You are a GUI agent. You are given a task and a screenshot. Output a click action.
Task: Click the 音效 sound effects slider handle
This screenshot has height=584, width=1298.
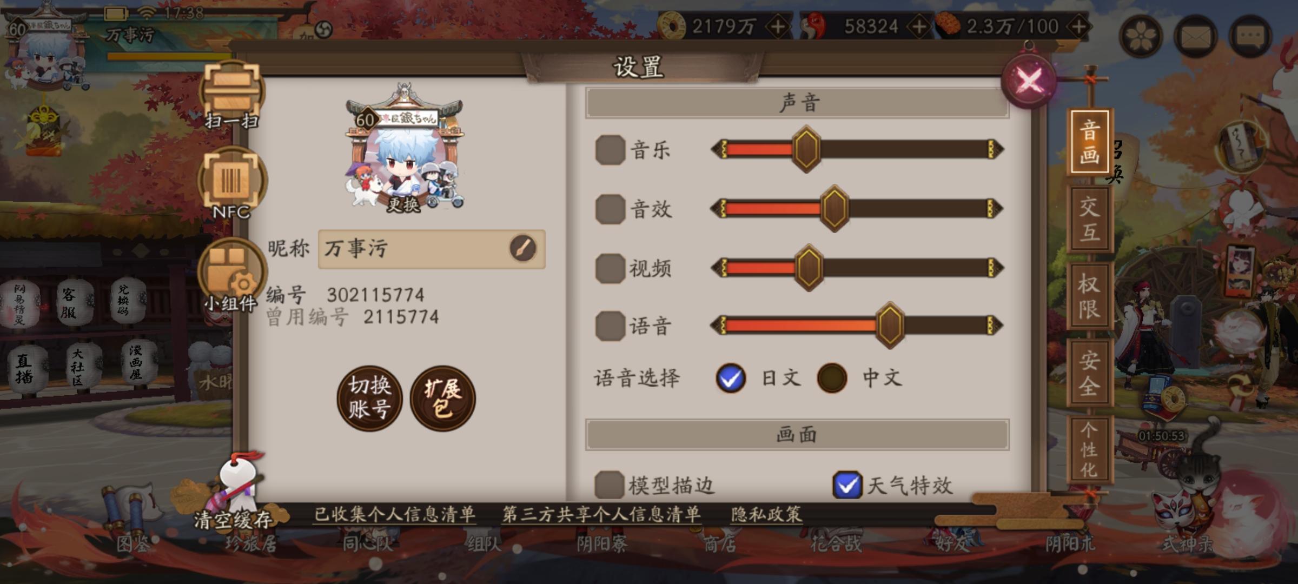tap(834, 209)
